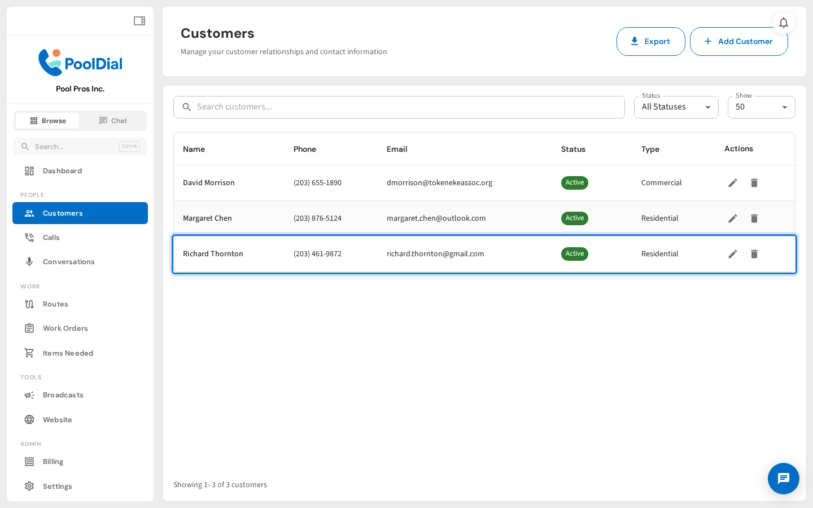Image resolution: width=813 pixels, height=508 pixels.
Task: Open Dashboard from the sidebar
Action: [x=62, y=170]
